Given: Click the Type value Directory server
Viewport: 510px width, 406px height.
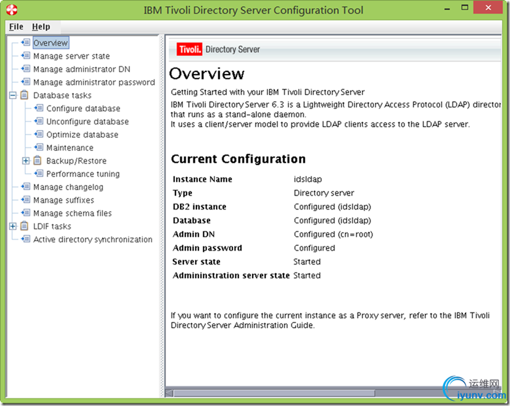Looking at the screenshot, I should click(x=324, y=193).
